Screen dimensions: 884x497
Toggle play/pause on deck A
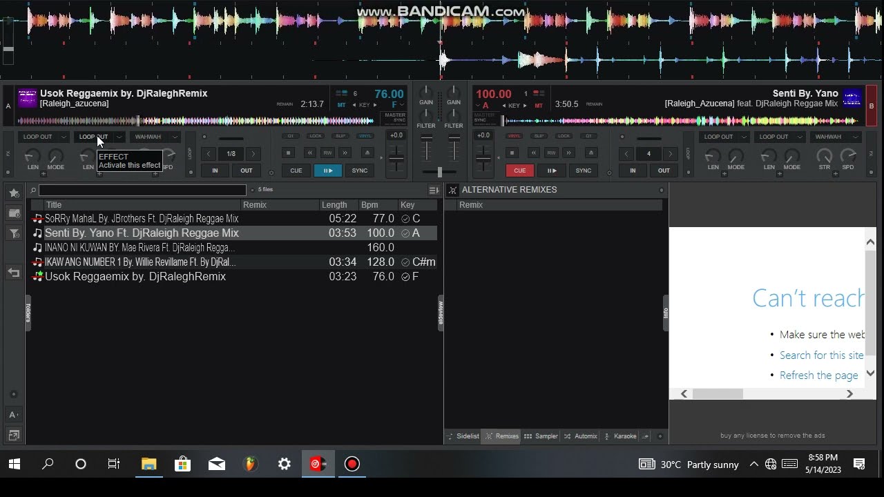tap(328, 170)
